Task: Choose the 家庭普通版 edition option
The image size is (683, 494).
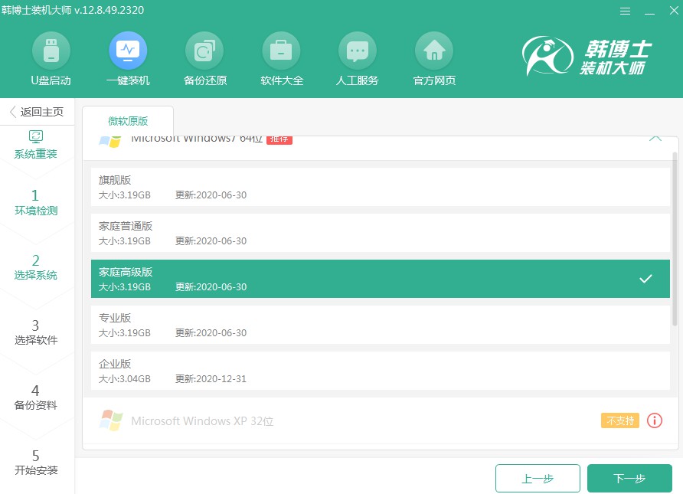Action: [x=380, y=233]
